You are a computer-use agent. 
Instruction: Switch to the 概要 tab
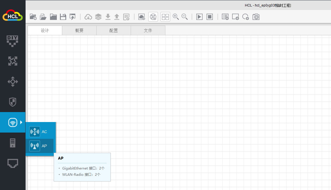click(x=79, y=30)
